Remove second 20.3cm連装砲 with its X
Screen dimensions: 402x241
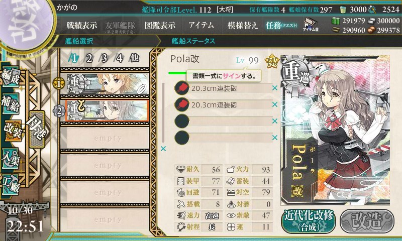[275, 104]
